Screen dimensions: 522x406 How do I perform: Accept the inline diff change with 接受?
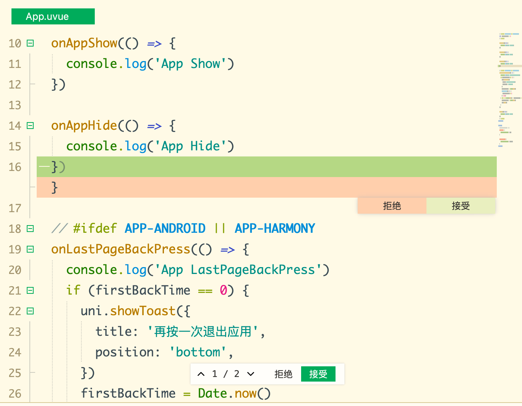tap(461, 206)
